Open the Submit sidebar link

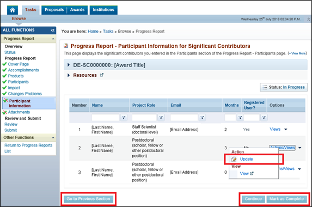(10, 130)
